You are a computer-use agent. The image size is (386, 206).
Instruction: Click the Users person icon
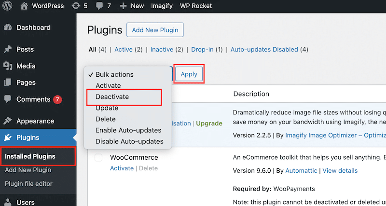[x=8, y=203]
